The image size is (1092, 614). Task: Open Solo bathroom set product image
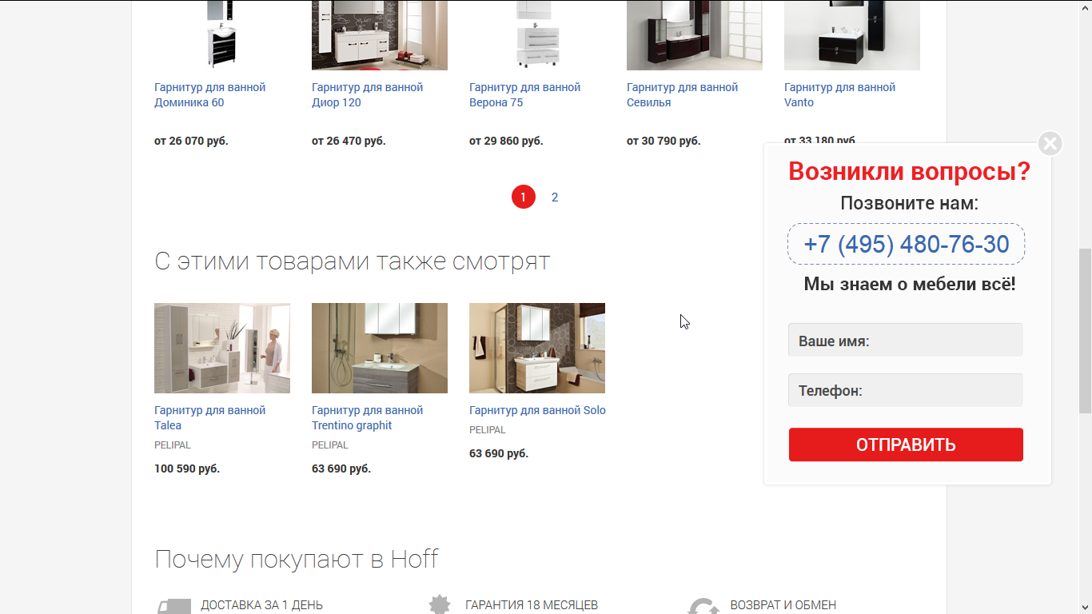pos(537,348)
